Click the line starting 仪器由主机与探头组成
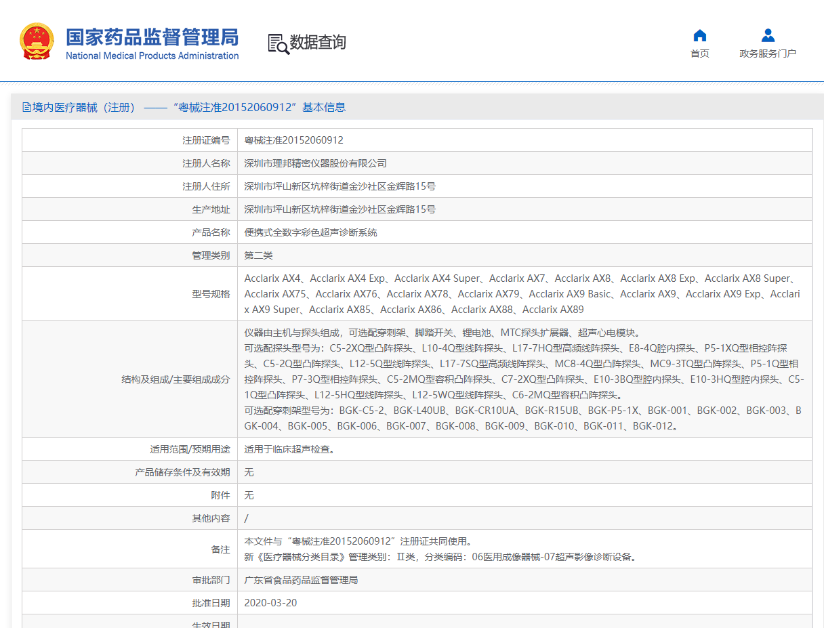Viewport: 824px width, 628px height. 442,333
